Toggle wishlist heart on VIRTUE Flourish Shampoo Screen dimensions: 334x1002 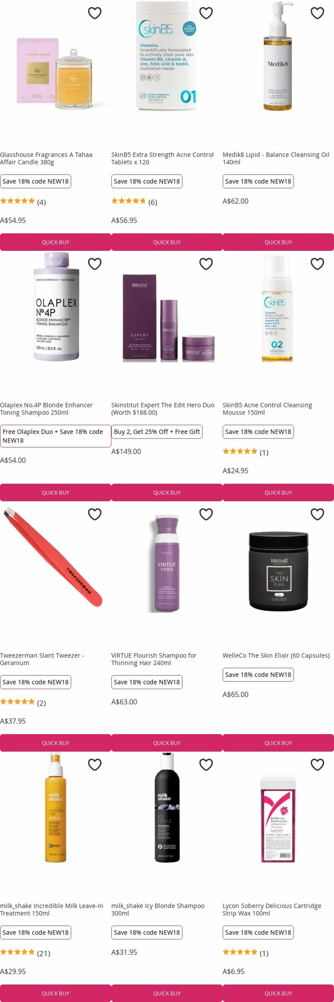[x=206, y=514]
